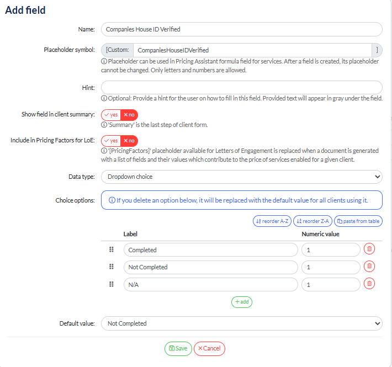Image resolution: width=392 pixels, height=367 pixels.
Task: Delete the Completed option row
Action: click(370, 249)
